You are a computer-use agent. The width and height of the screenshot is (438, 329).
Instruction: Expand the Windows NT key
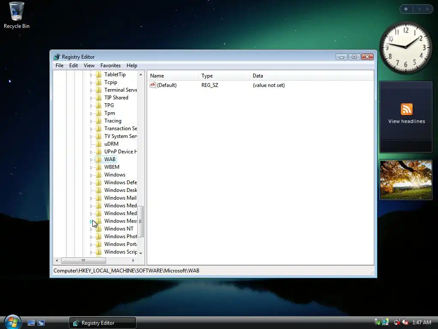point(91,229)
